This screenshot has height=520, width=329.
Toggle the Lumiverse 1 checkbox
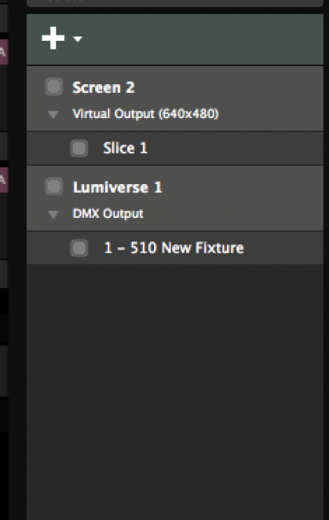[54, 186]
